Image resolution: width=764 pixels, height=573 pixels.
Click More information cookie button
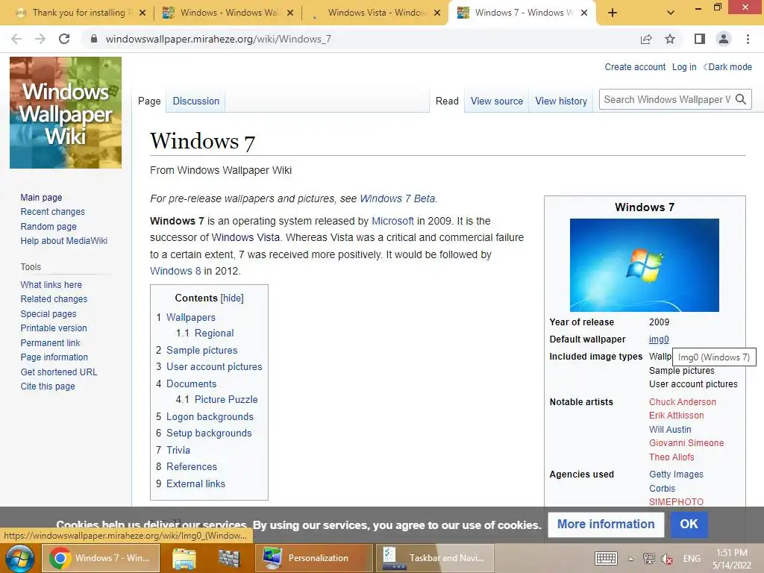pyautogui.click(x=606, y=525)
